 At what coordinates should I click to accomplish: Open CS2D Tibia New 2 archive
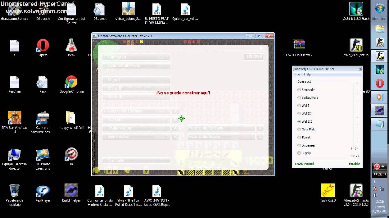coord(299,48)
